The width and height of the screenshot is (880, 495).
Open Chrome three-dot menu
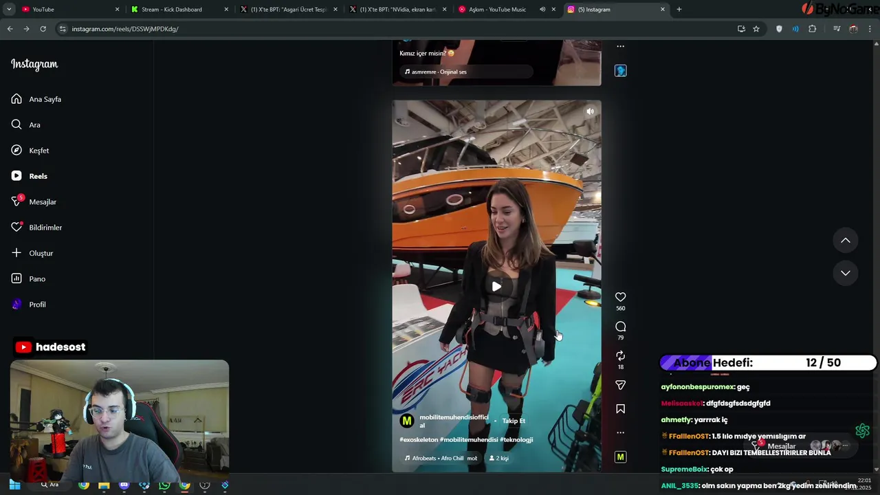click(x=870, y=29)
